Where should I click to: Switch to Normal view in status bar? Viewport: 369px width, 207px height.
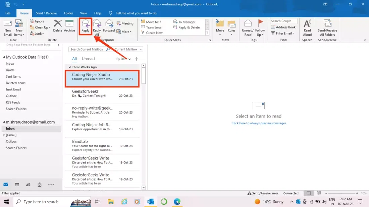[x=309, y=193]
